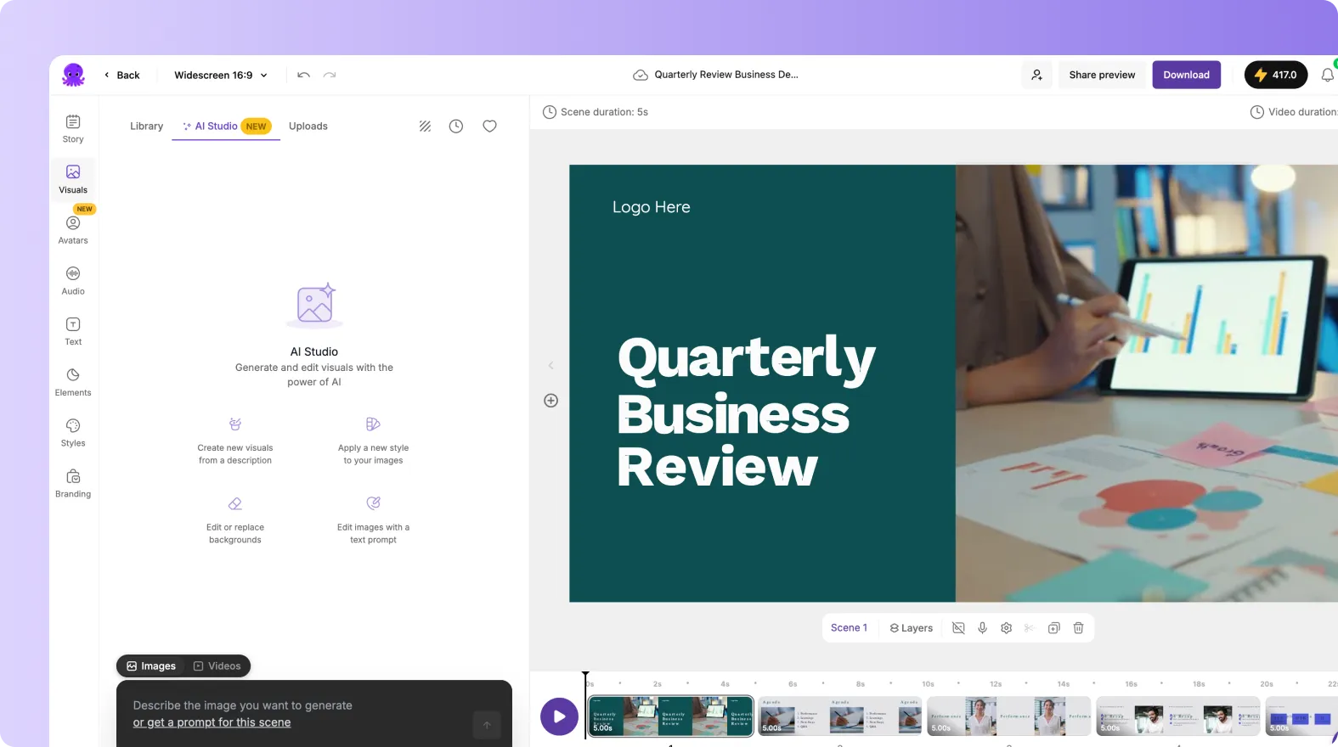Viewport: 1338px width, 747px height.
Task: Open favorites heart icon
Action: (x=489, y=126)
